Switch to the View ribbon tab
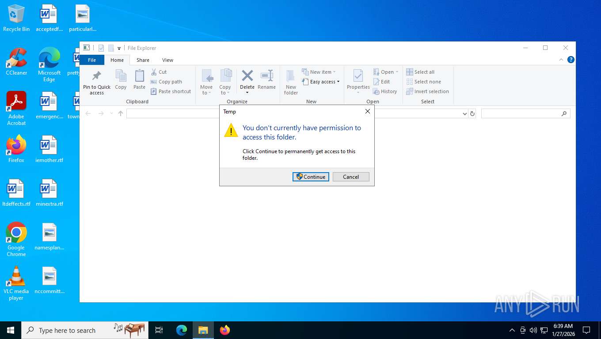Screen dimensions: 601x339 click(x=167, y=60)
